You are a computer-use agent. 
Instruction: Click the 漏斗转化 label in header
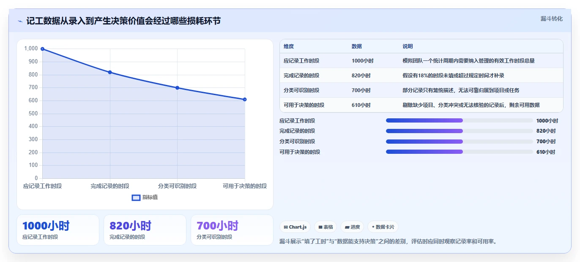(x=551, y=19)
